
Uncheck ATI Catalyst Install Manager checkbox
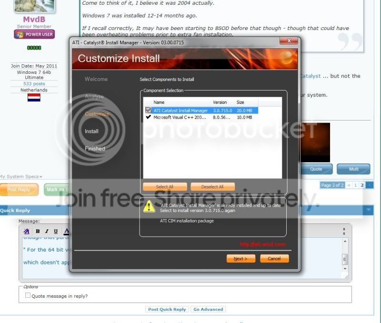(x=148, y=111)
